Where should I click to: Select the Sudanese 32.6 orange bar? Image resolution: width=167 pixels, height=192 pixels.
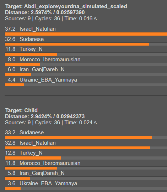77,44
